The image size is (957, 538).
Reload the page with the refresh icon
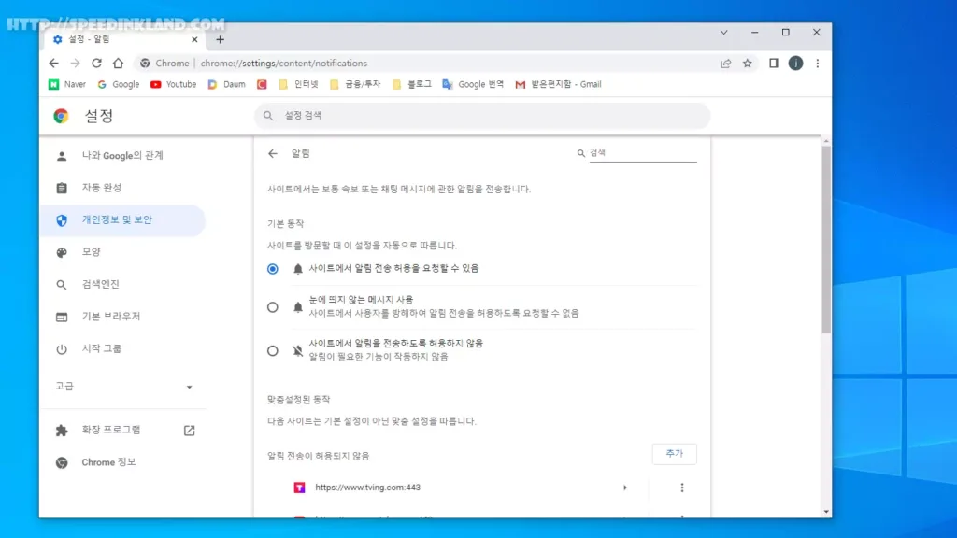(x=96, y=63)
